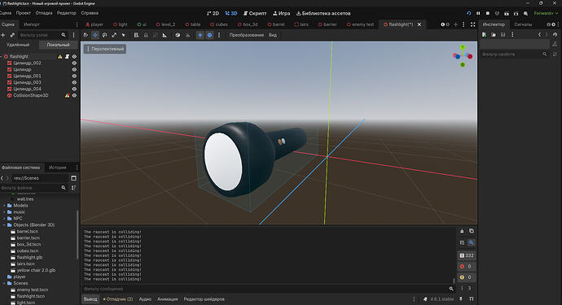Expand the music folder
The image size is (562, 305).
pos(4,212)
